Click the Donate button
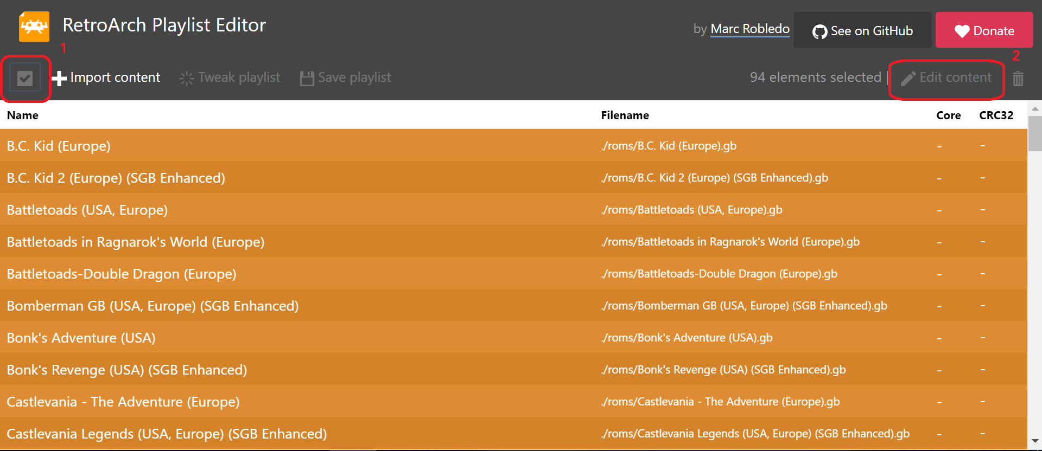Image resolution: width=1042 pixels, height=451 pixels. pos(984,30)
